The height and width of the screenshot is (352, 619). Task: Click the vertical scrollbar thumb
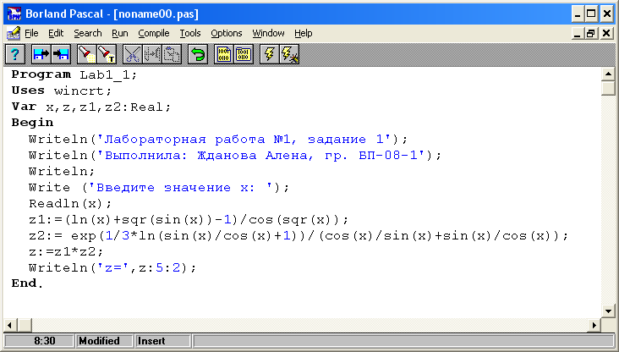tap(608, 88)
